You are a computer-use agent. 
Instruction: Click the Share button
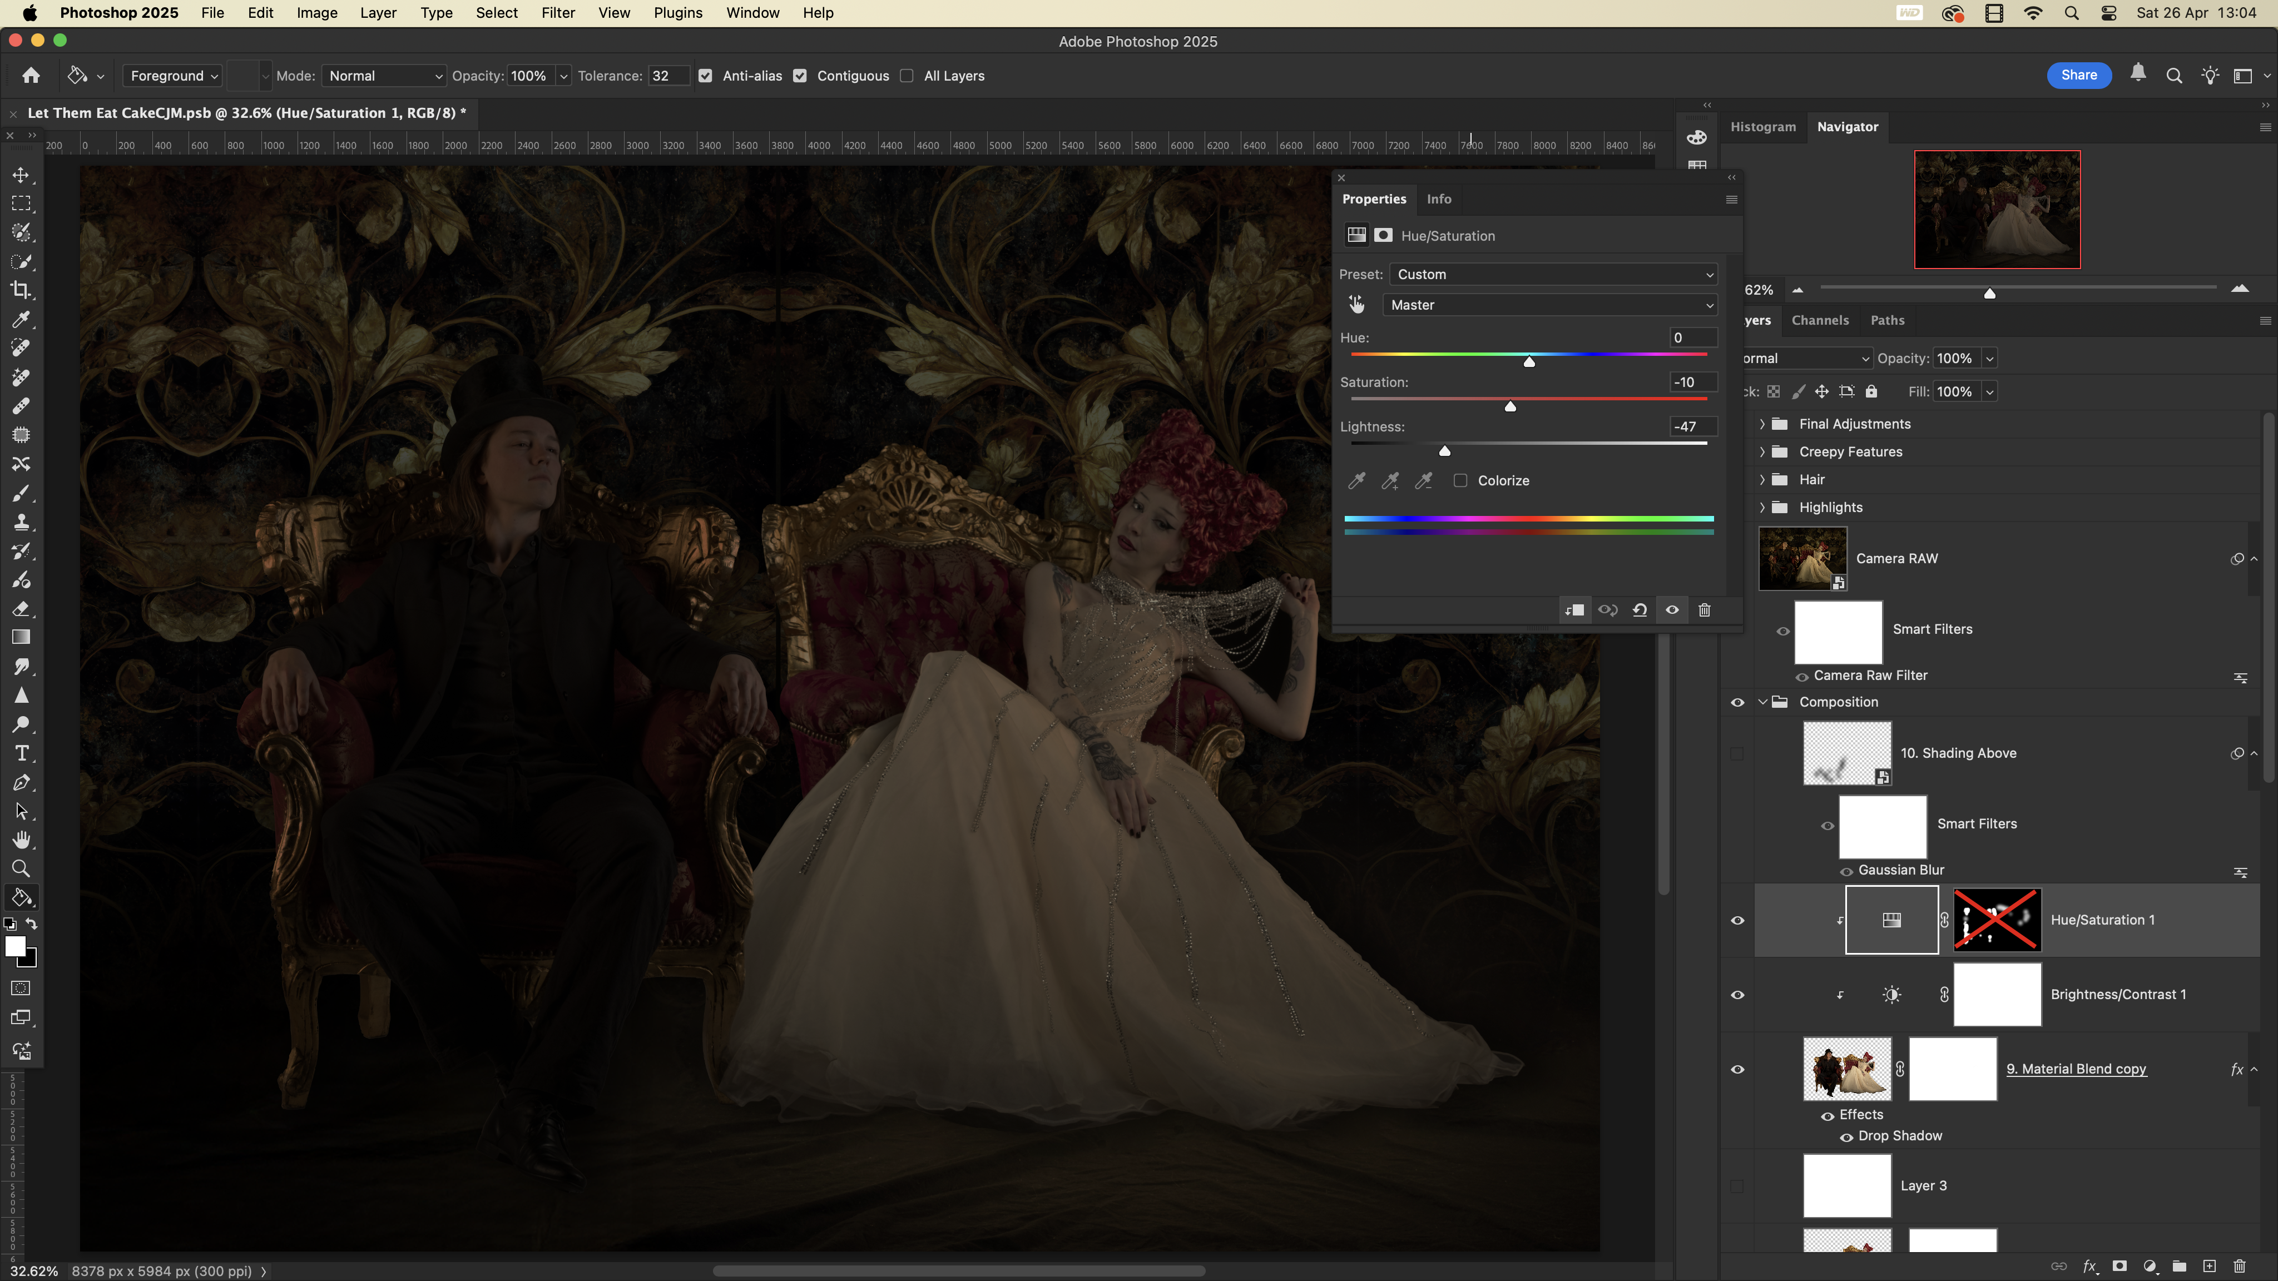coord(2078,75)
